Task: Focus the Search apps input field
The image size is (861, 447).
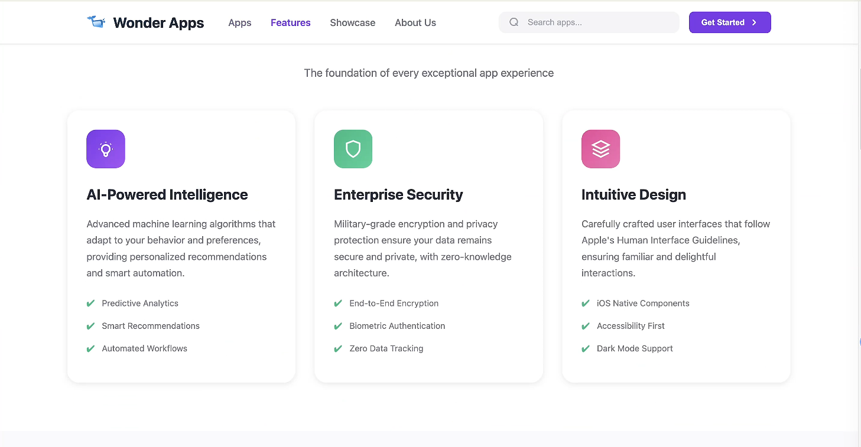Action: (x=589, y=22)
